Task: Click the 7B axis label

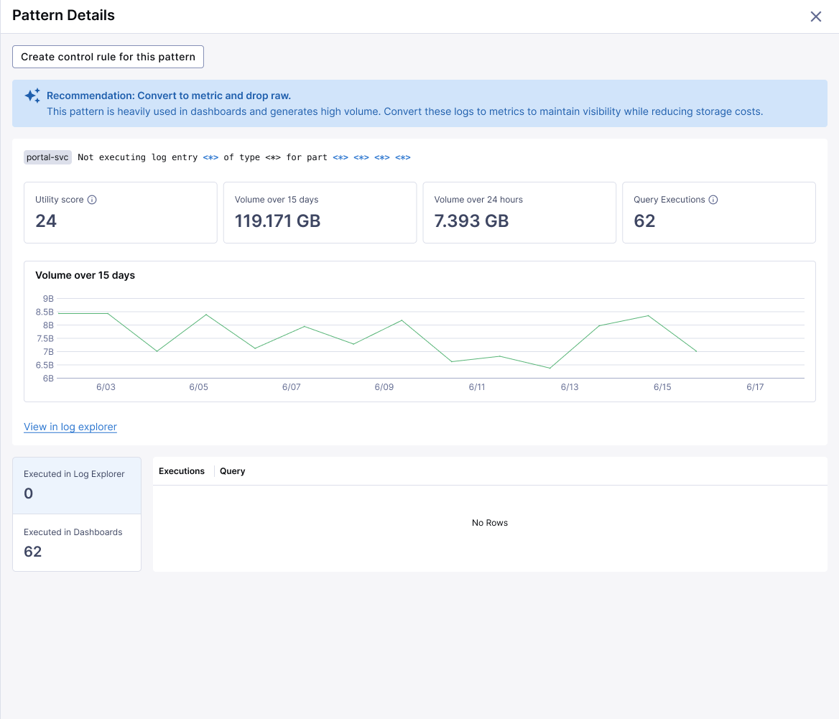Action: point(48,352)
